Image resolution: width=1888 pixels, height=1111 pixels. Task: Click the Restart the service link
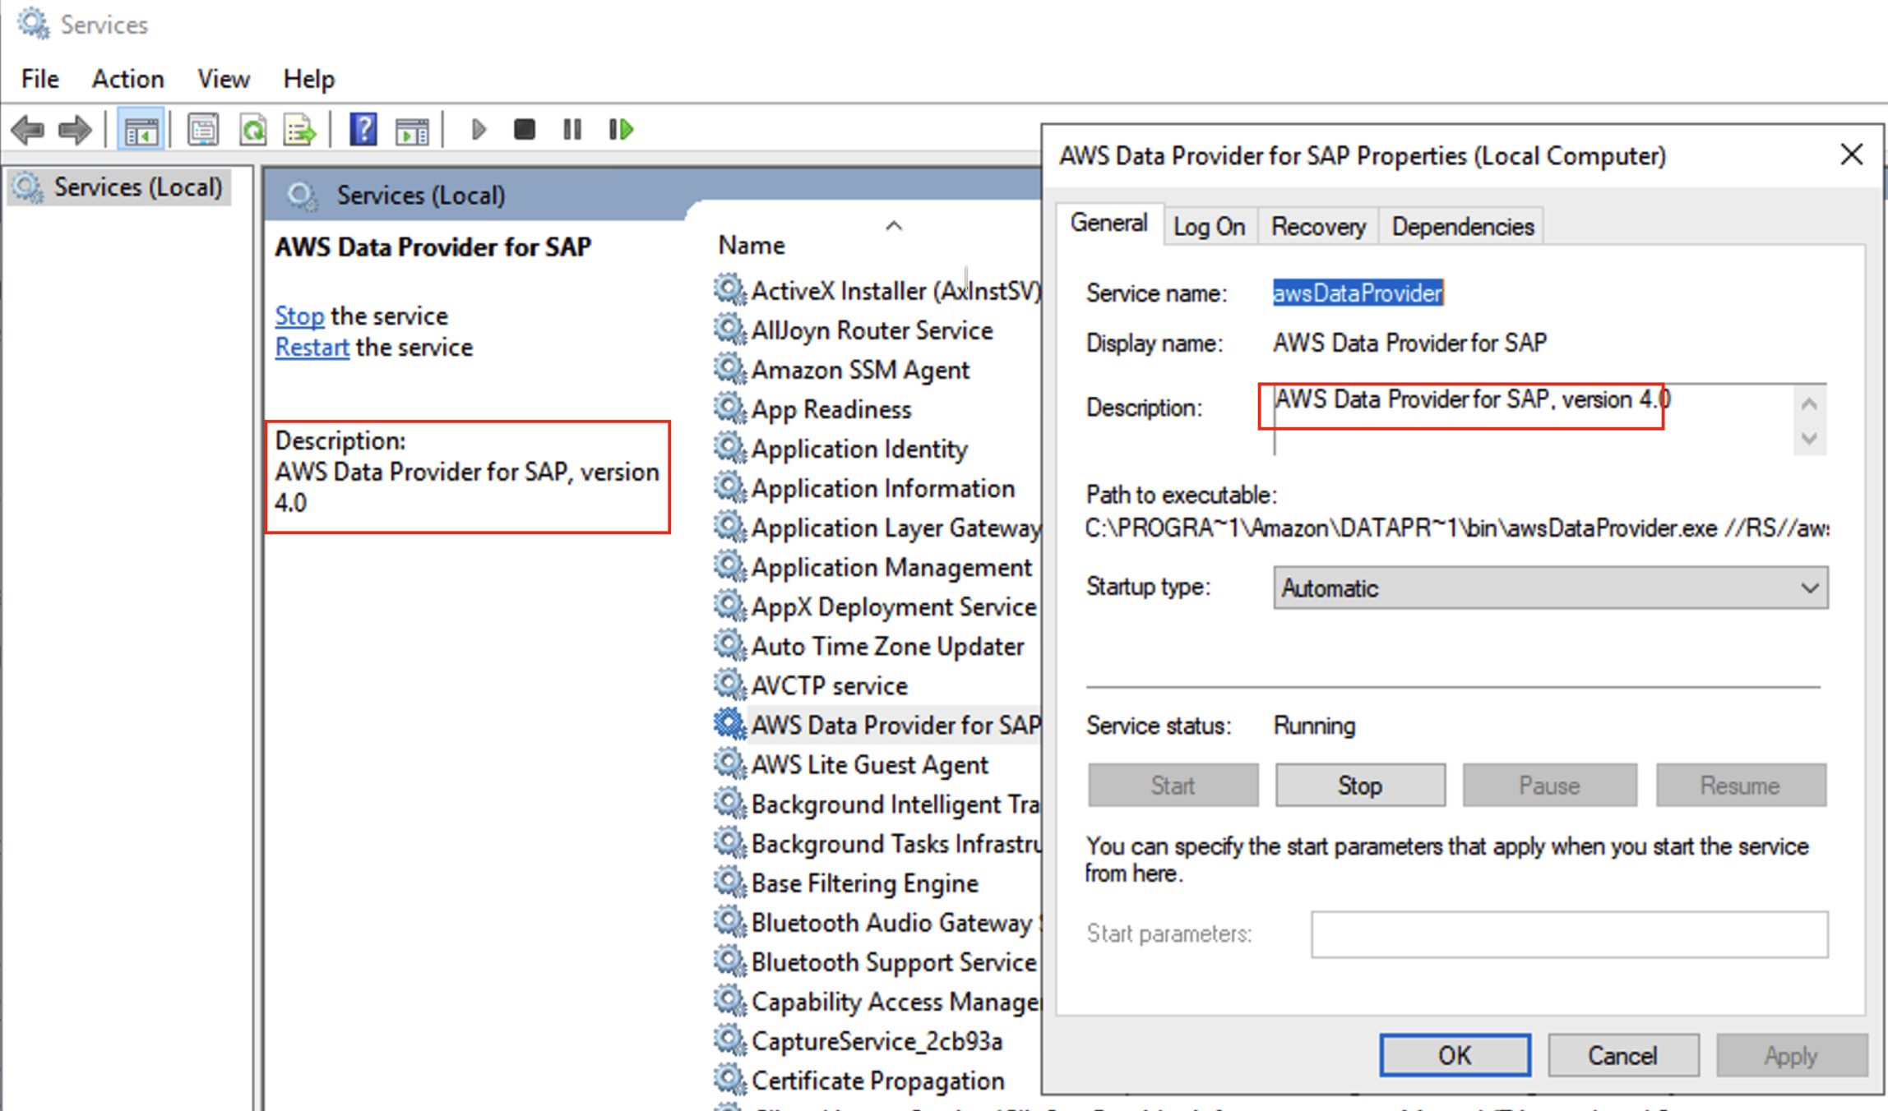(312, 348)
